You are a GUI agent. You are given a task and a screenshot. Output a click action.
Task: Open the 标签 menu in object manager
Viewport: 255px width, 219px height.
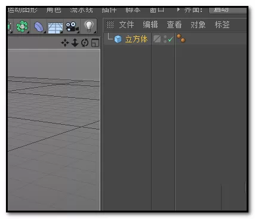[x=222, y=24]
